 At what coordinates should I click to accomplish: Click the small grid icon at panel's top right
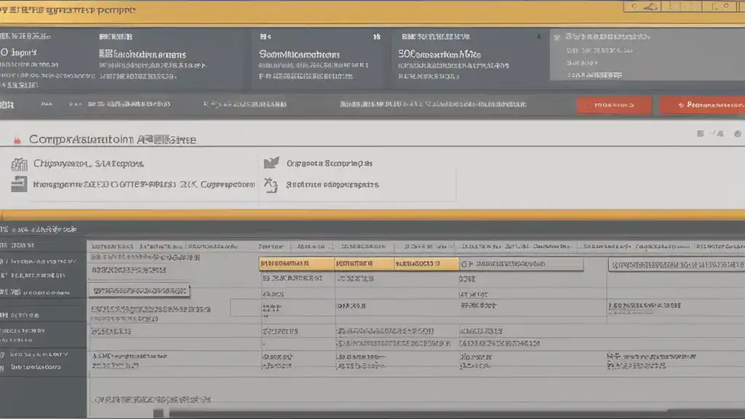click(700, 134)
